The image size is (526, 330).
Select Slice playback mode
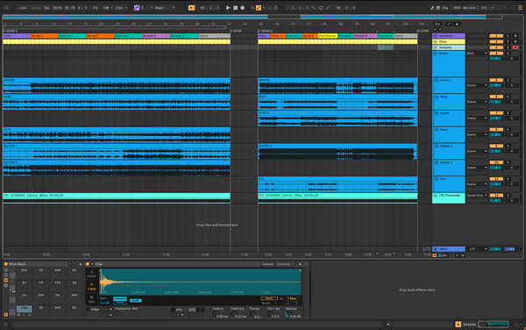(91, 299)
